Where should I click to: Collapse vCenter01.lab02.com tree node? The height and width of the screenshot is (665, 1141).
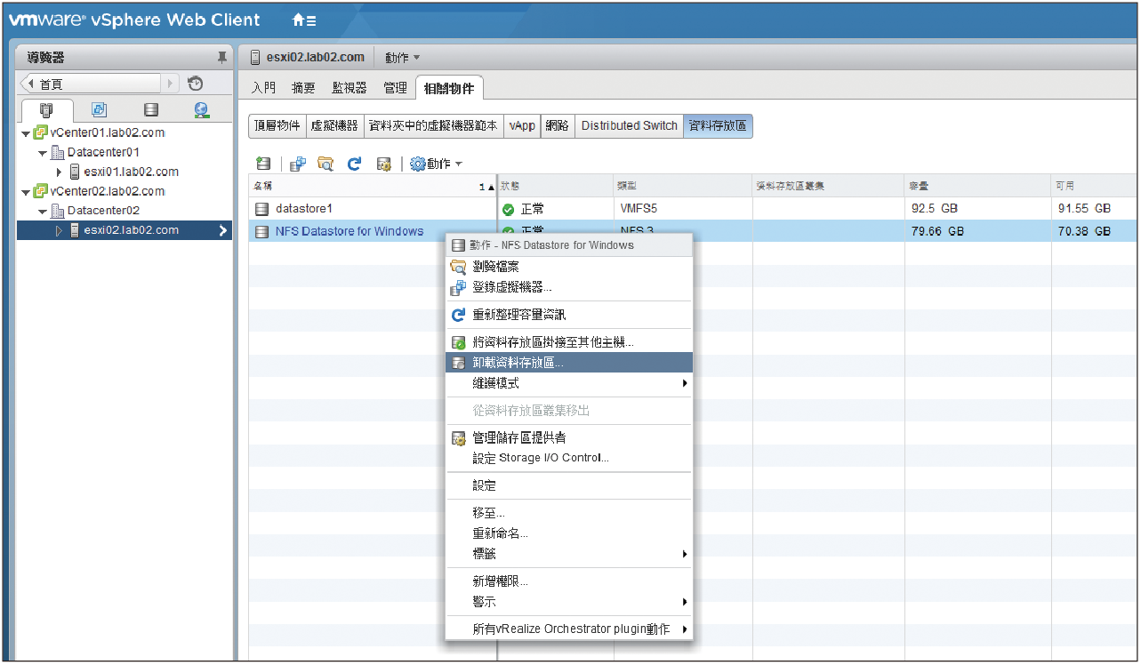[x=26, y=133]
